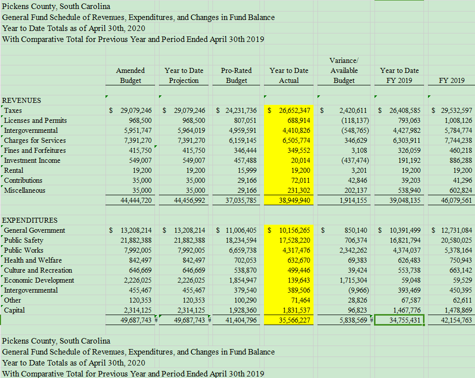475x378 pixels.
Task: Select the REVENUES section heading
Action: tap(21, 100)
